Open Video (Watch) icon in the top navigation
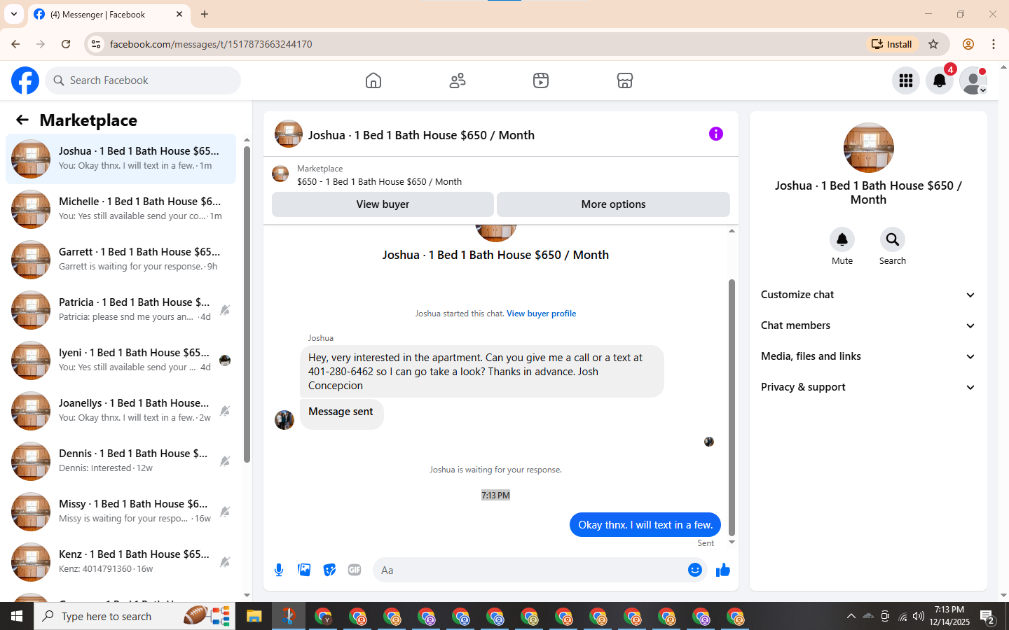 tap(541, 80)
